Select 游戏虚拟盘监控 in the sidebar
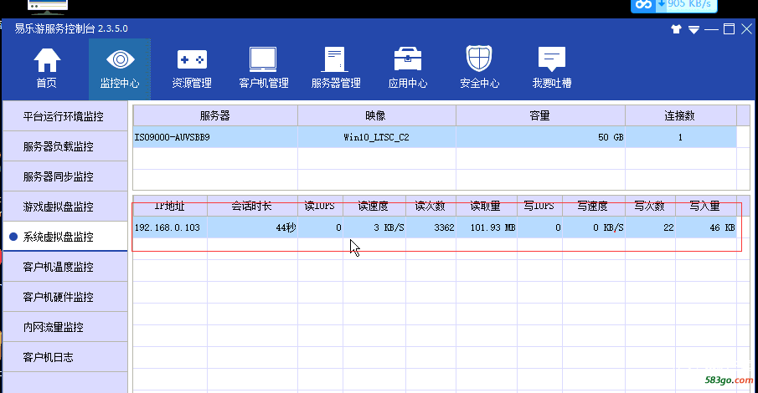 tap(65, 207)
